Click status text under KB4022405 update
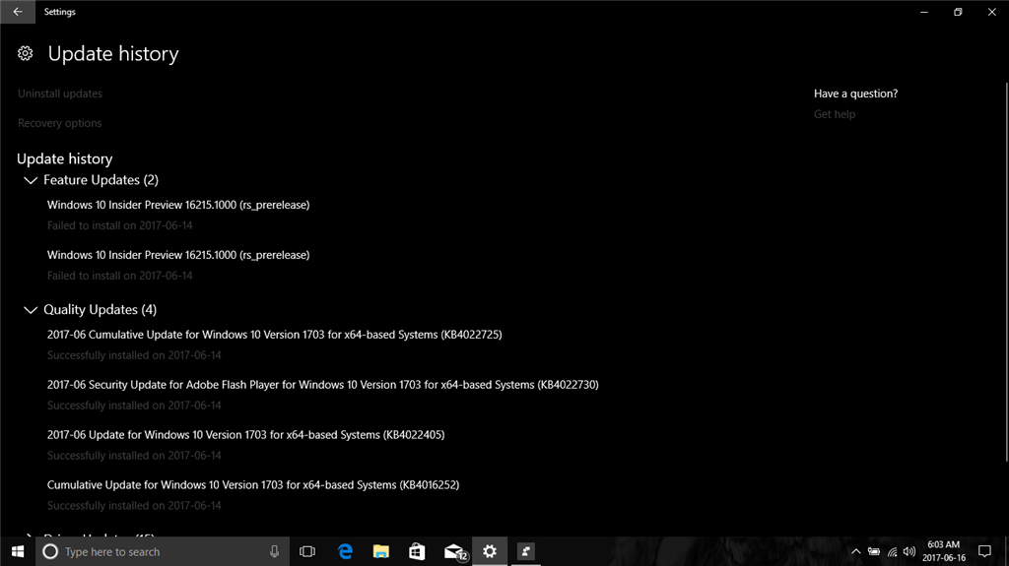 (x=134, y=456)
